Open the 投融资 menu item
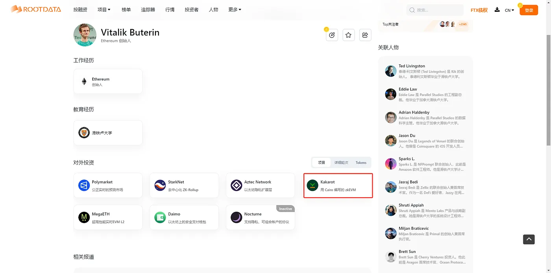Image resolution: width=551 pixels, height=273 pixels. point(80,9)
